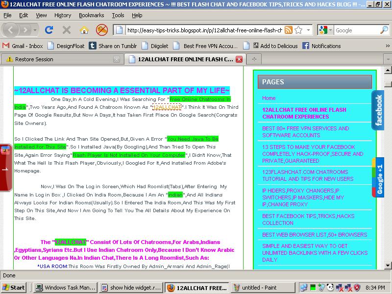Click the Forward arrow button
Screen dimensions: 392x294
pyautogui.click(x=25, y=30)
